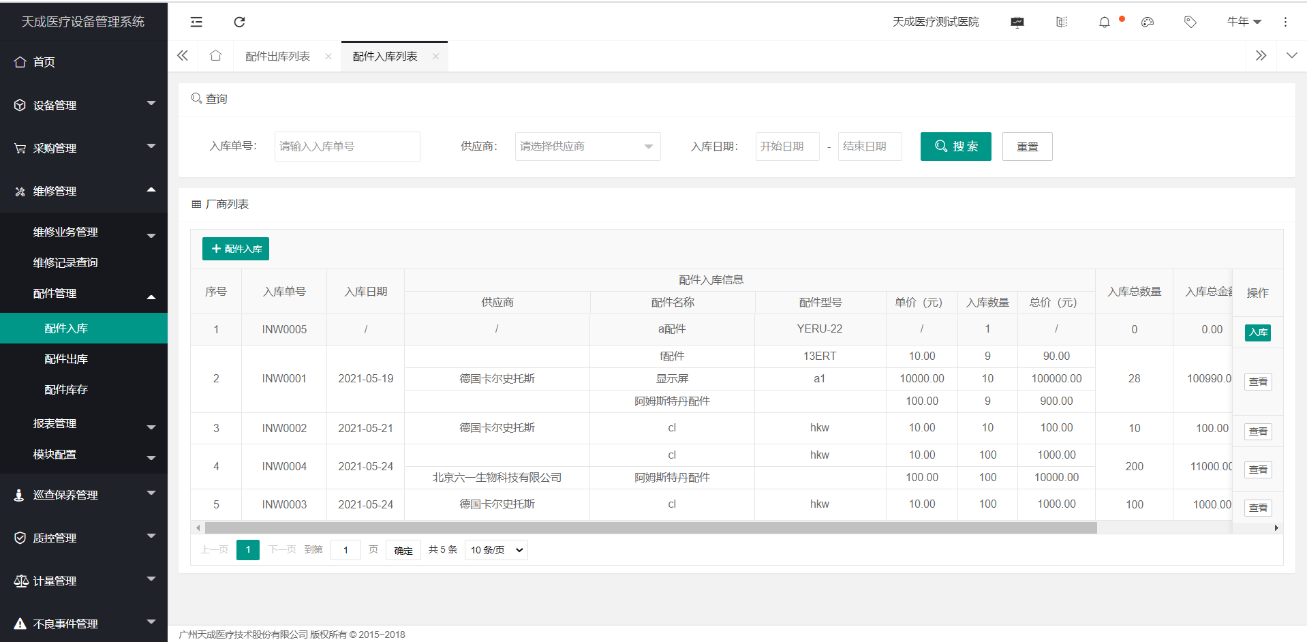Click the 采购管理 cart icon
Viewport: 1307px width, 642px height.
pos(20,148)
